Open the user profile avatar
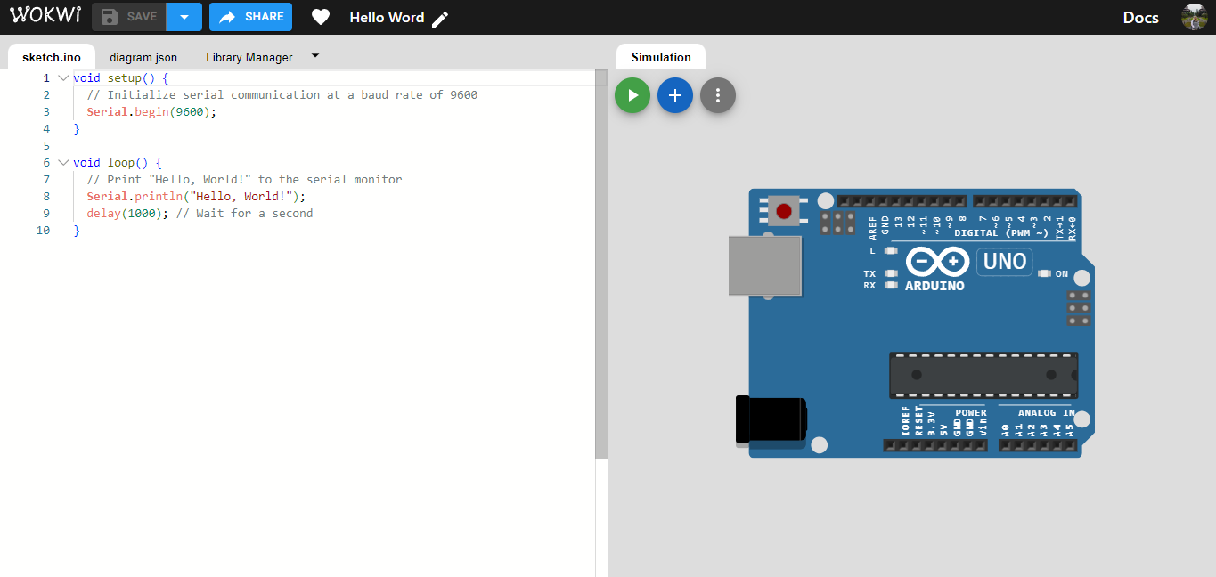Viewport: 1216px width, 577px height. 1194,17
